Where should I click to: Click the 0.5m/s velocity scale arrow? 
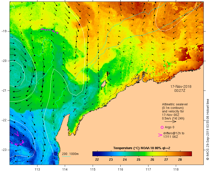(170, 121)
